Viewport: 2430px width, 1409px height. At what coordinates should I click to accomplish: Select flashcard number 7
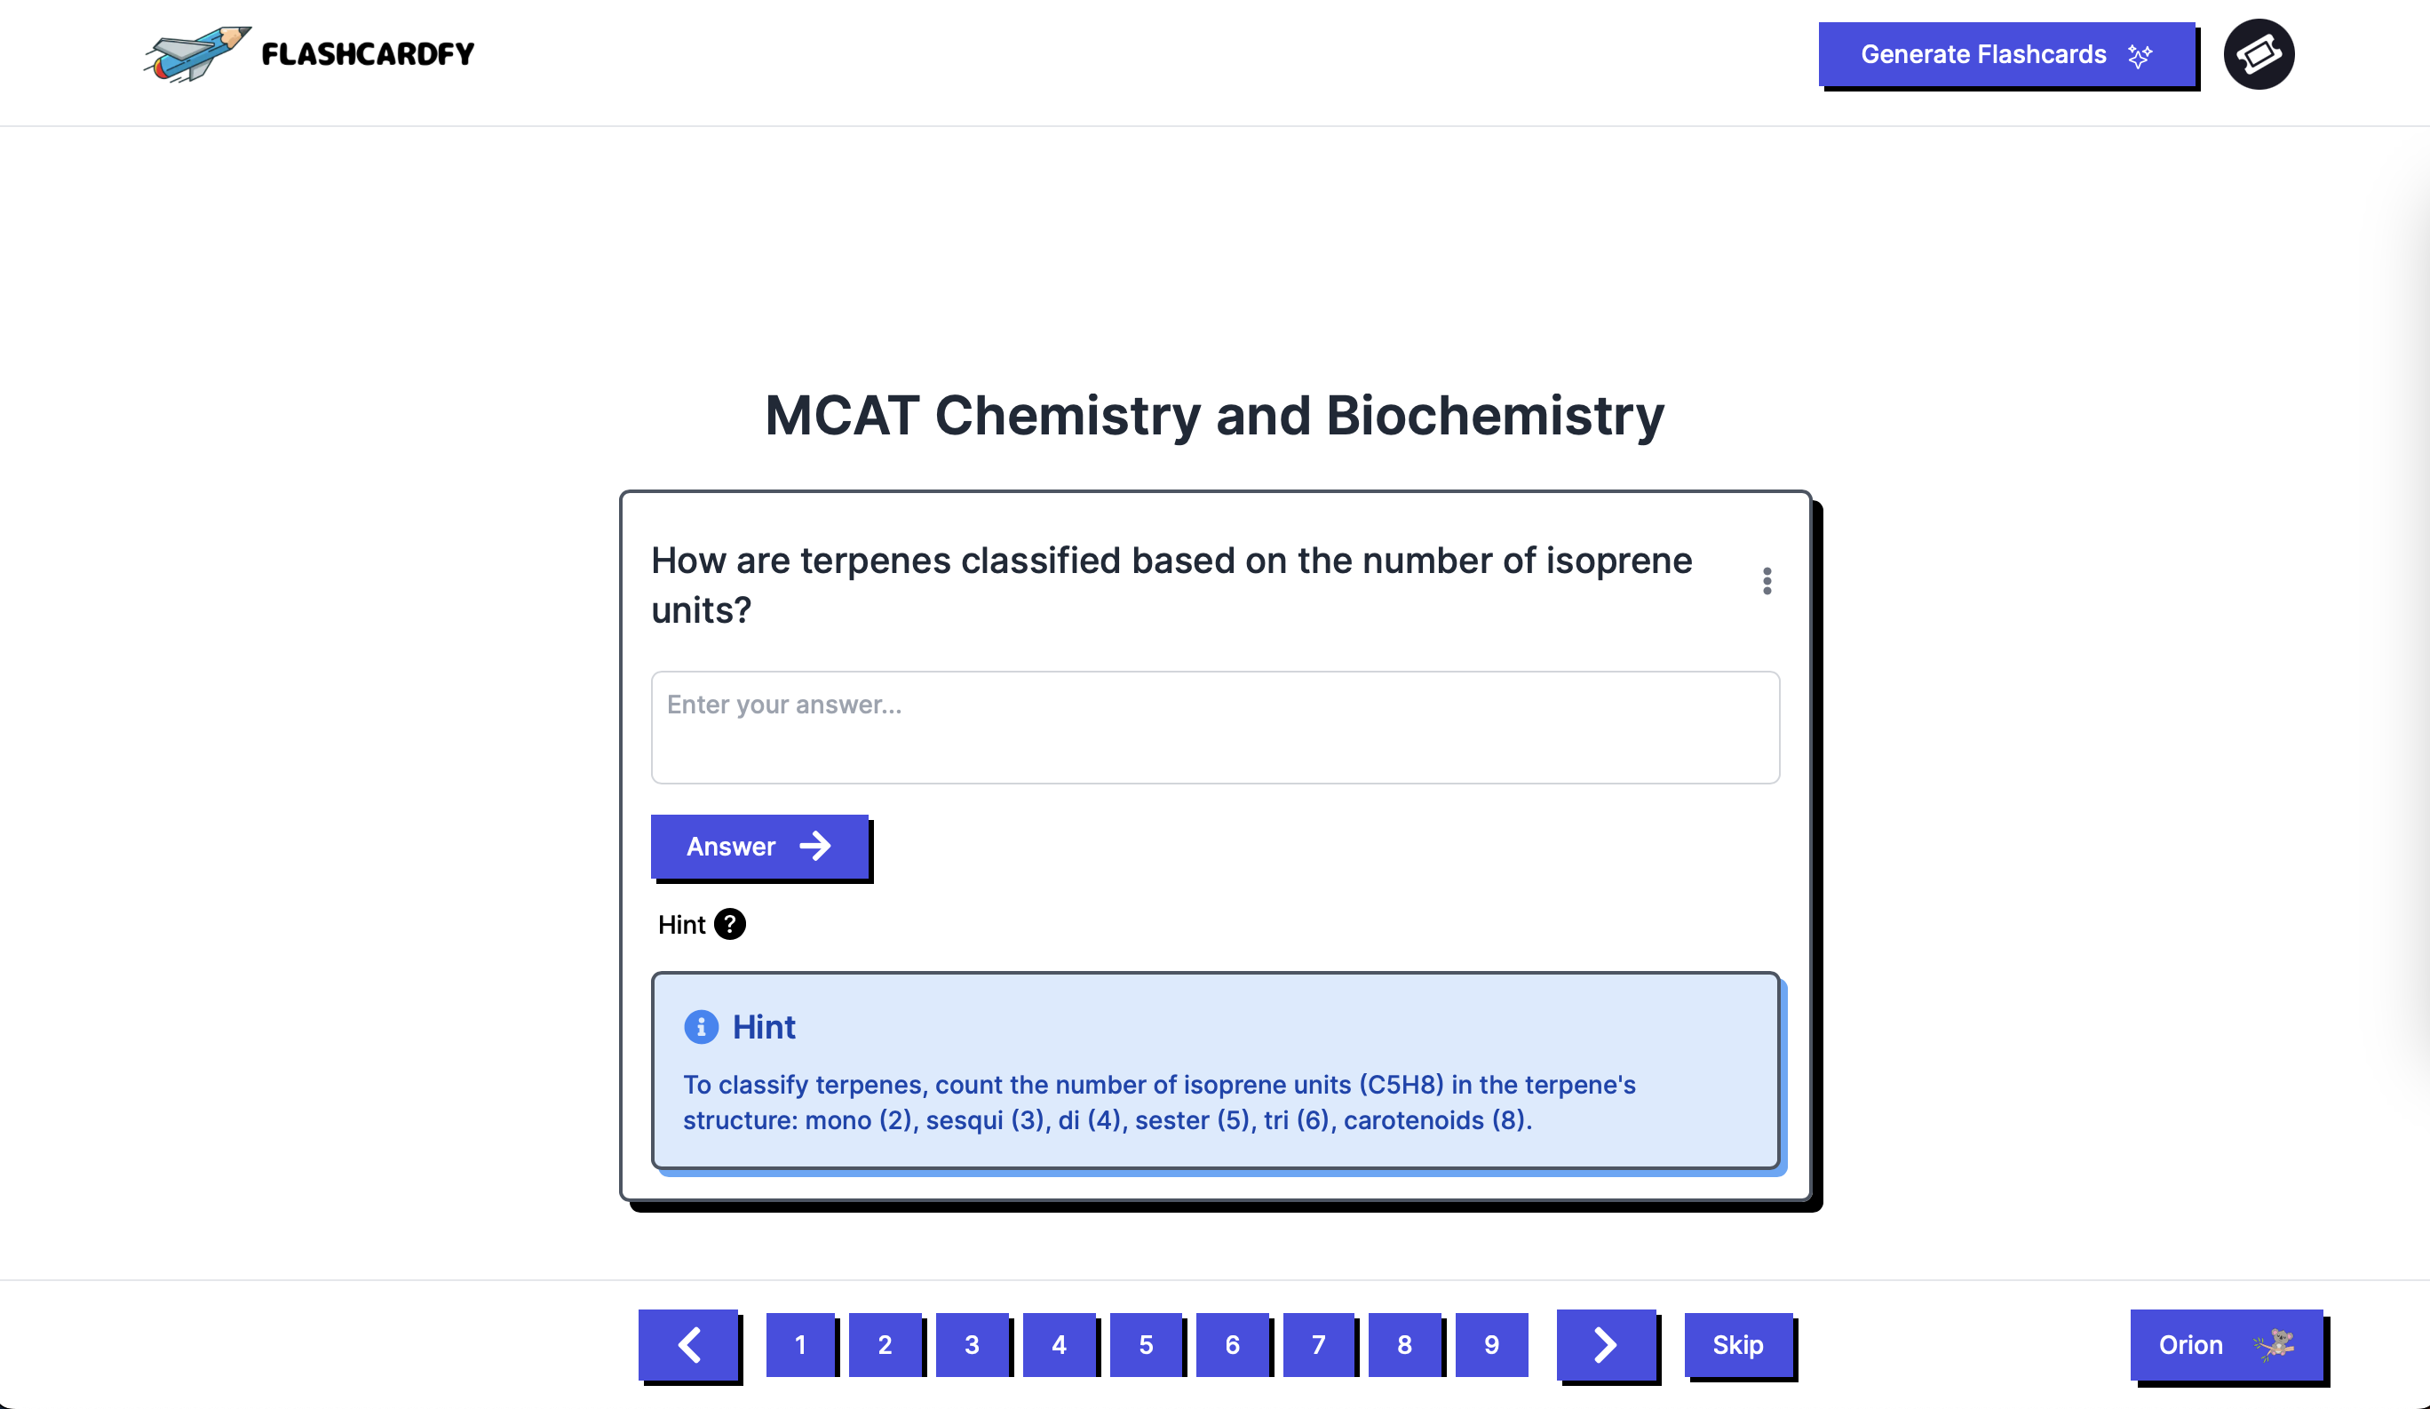[1318, 1344]
